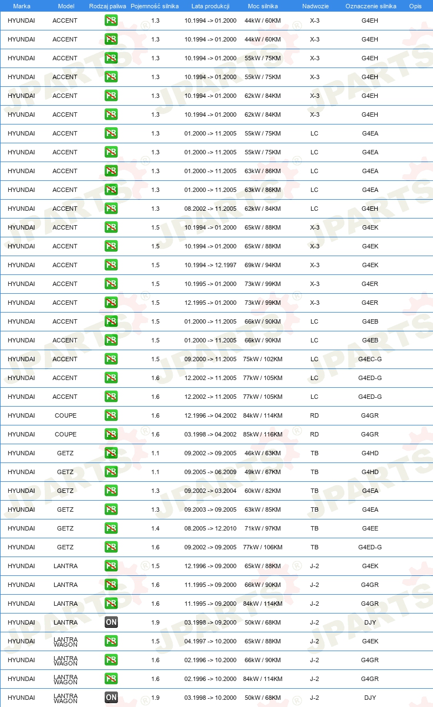Click petrol icon in Accent 69kW/94KM row
The image size is (433, 707).
[x=111, y=265]
